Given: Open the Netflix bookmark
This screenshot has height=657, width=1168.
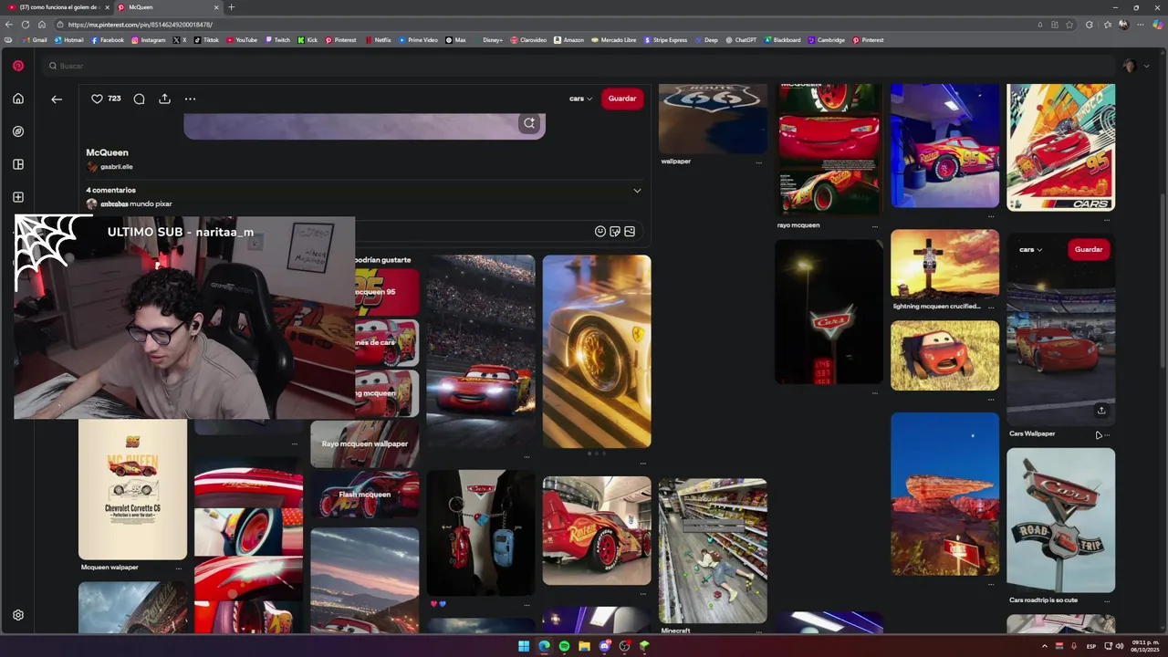Looking at the screenshot, I should (378, 40).
